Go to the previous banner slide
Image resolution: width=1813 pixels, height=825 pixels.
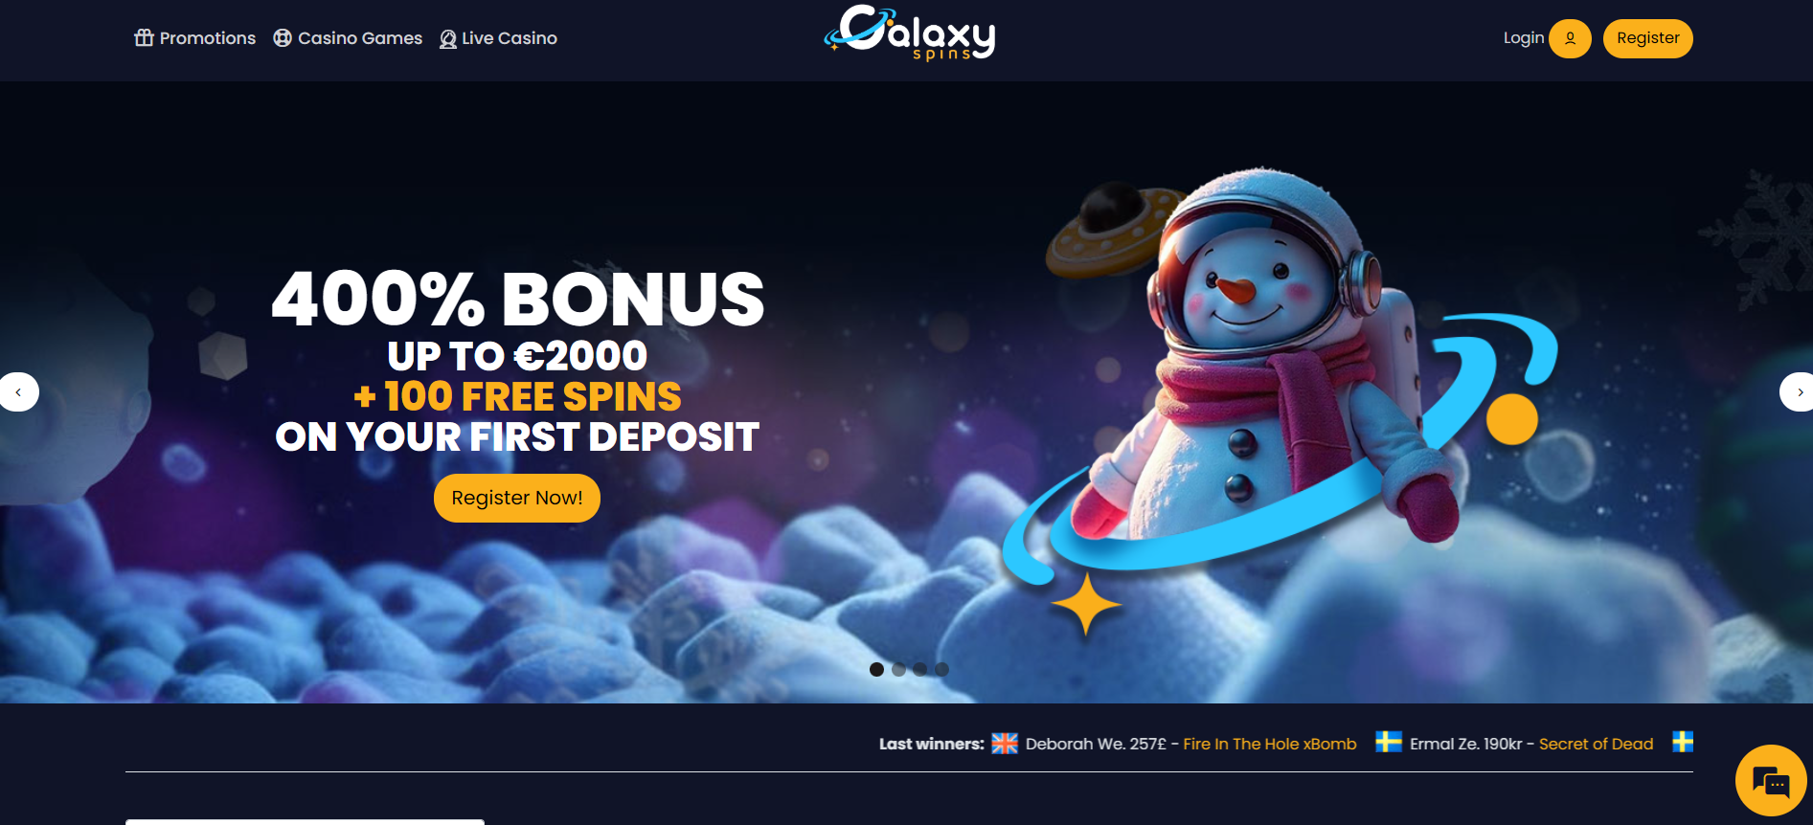tap(18, 391)
